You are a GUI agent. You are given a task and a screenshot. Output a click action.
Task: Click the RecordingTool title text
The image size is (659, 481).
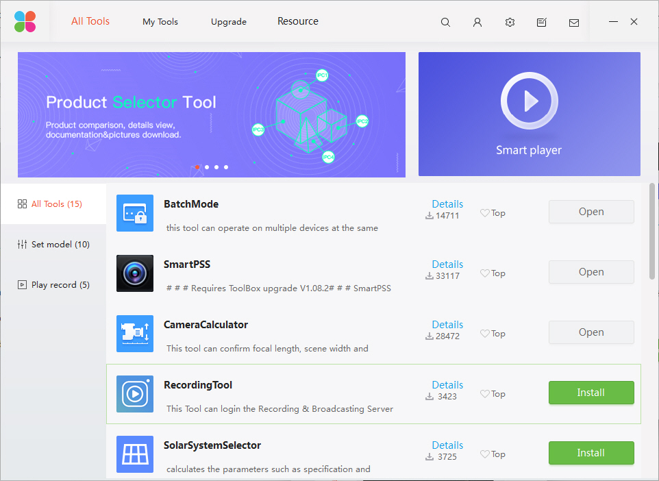pos(198,385)
